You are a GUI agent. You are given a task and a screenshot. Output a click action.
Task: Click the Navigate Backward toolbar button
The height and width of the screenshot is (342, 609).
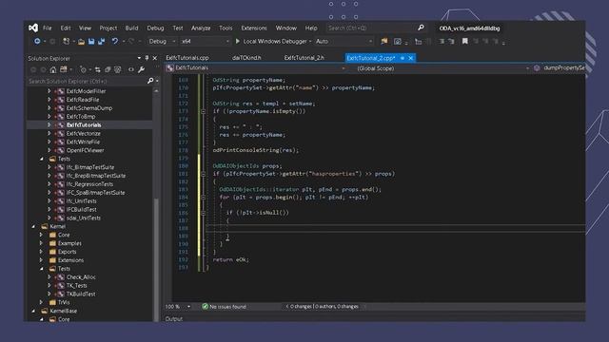pyautogui.click(x=37, y=41)
